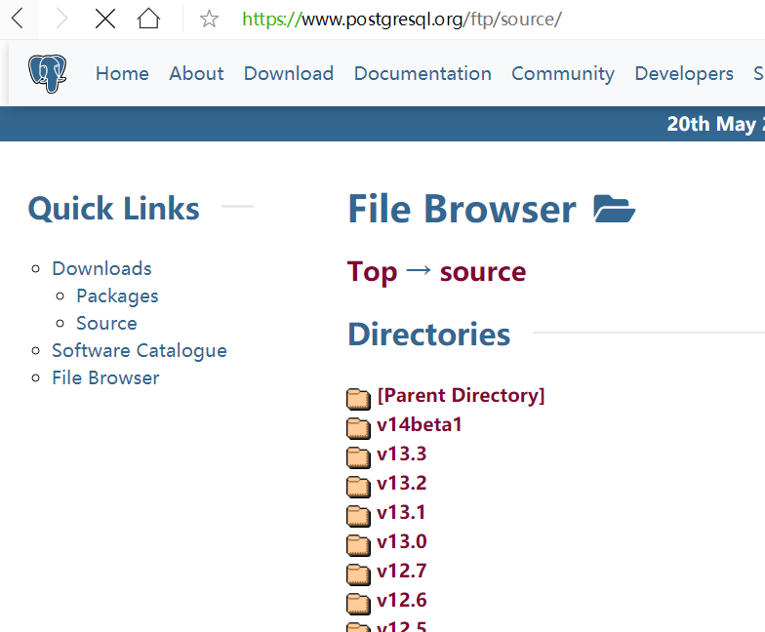Open the v13.2 directory
This screenshot has height=632, width=765.
tap(402, 484)
